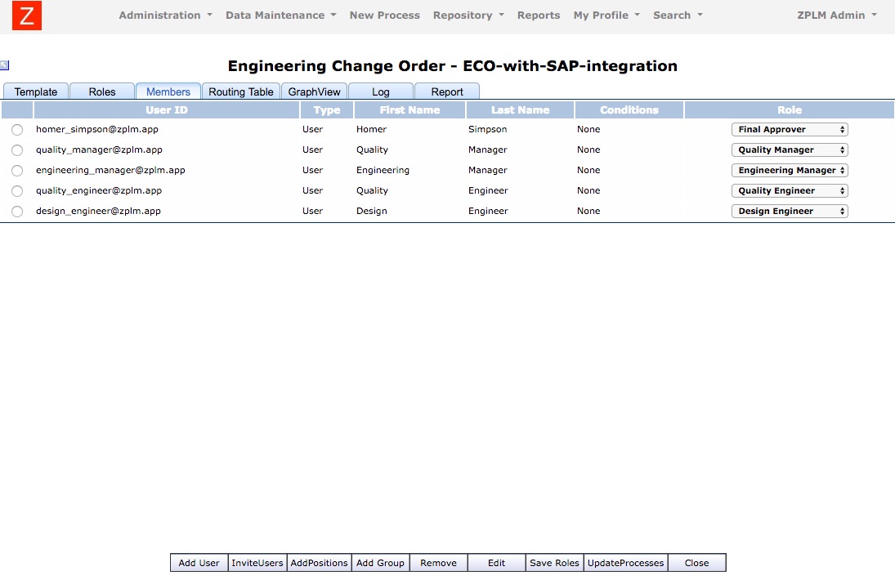895x580 pixels.
Task: View the Log tab
Action: pos(380,91)
